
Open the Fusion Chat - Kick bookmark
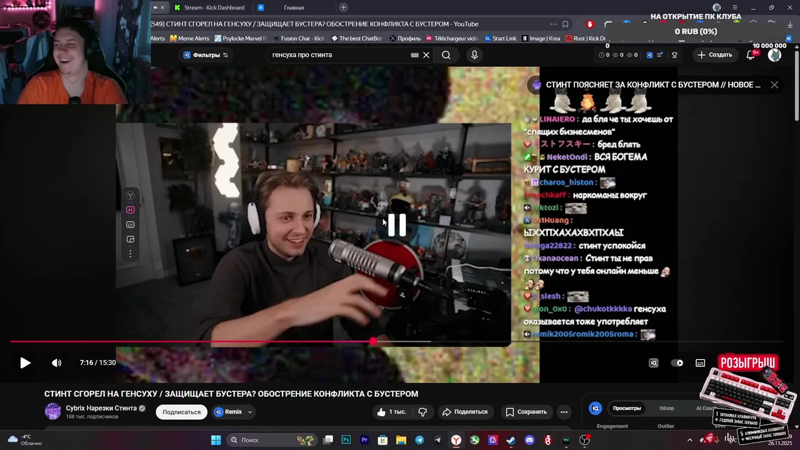(298, 38)
